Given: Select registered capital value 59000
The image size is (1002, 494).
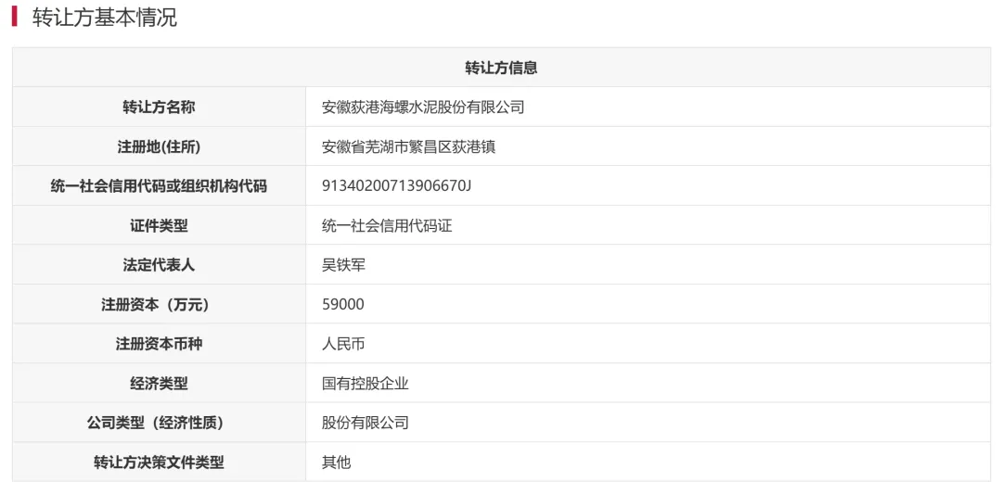Looking at the screenshot, I should tap(343, 304).
